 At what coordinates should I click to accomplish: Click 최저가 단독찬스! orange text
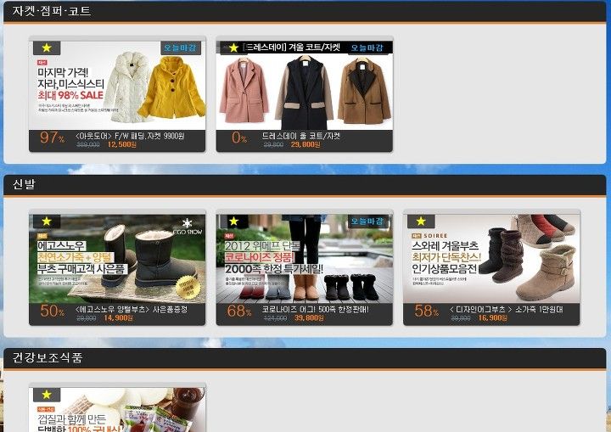pyautogui.click(x=446, y=257)
